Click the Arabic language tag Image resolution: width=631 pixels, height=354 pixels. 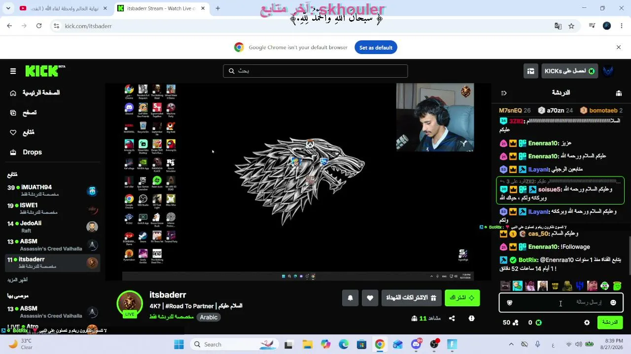[209, 317]
